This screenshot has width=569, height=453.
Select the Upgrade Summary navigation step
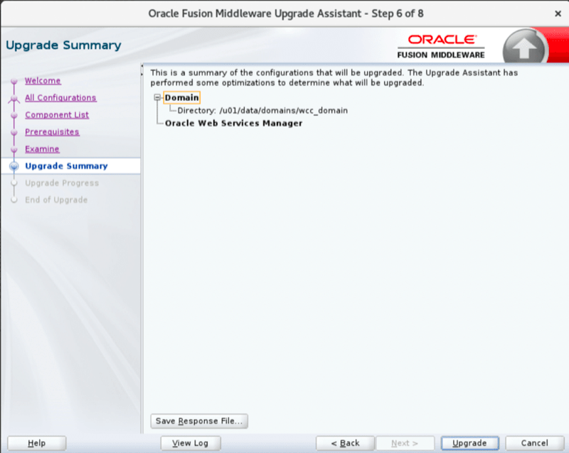coord(66,166)
